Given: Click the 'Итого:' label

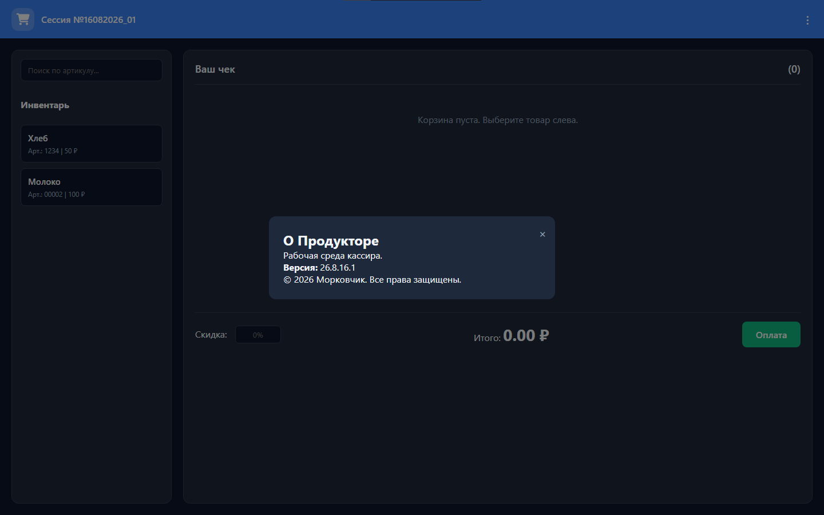Looking at the screenshot, I should [487, 338].
